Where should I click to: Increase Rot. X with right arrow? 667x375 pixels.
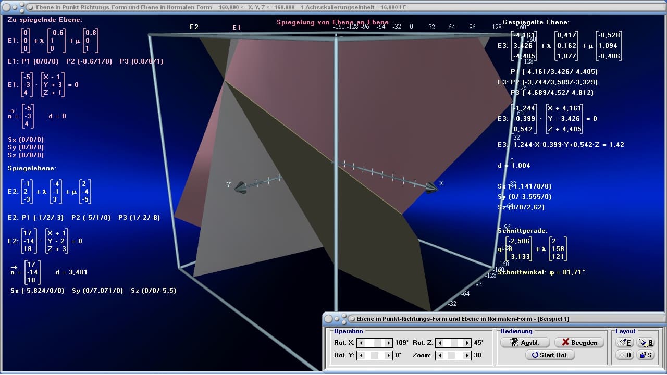[x=388, y=343]
